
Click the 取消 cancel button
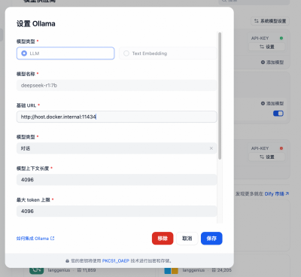[x=187, y=239]
